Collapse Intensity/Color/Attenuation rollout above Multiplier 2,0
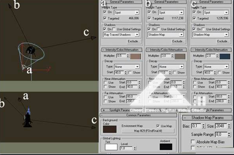Viewport: 234px width, 155px height. [211, 50]
